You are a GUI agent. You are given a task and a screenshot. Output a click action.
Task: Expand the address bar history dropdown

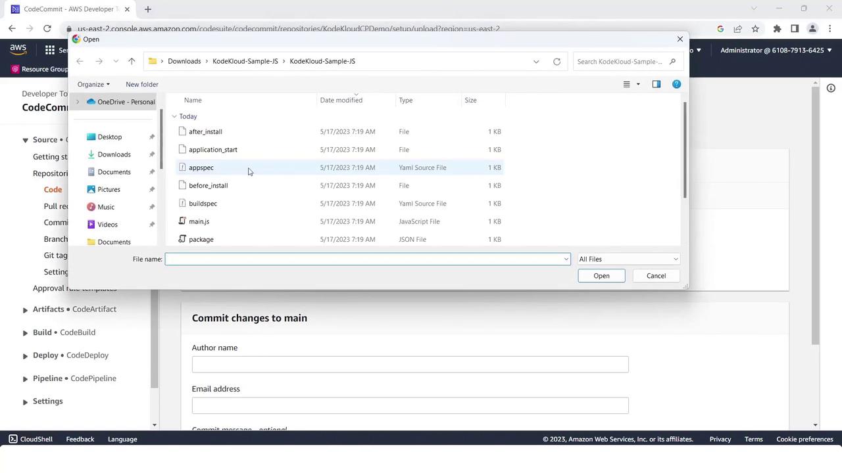536,61
